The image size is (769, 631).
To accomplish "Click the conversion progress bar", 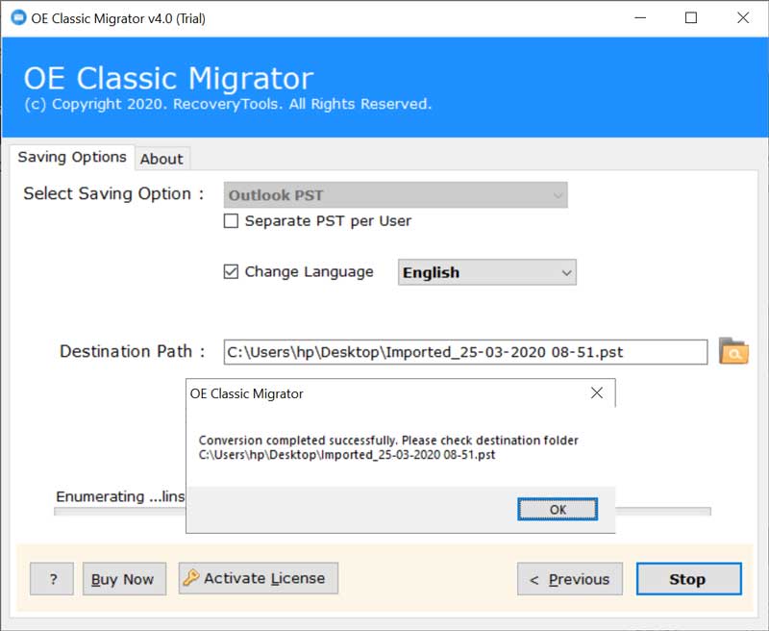I will [663, 512].
